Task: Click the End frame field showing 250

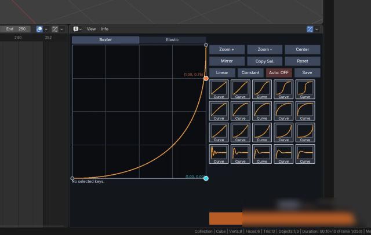Action: coord(15,29)
